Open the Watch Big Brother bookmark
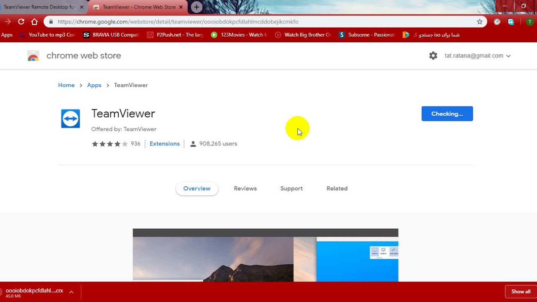Image resolution: width=537 pixels, height=302 pixels. point(303,35)
